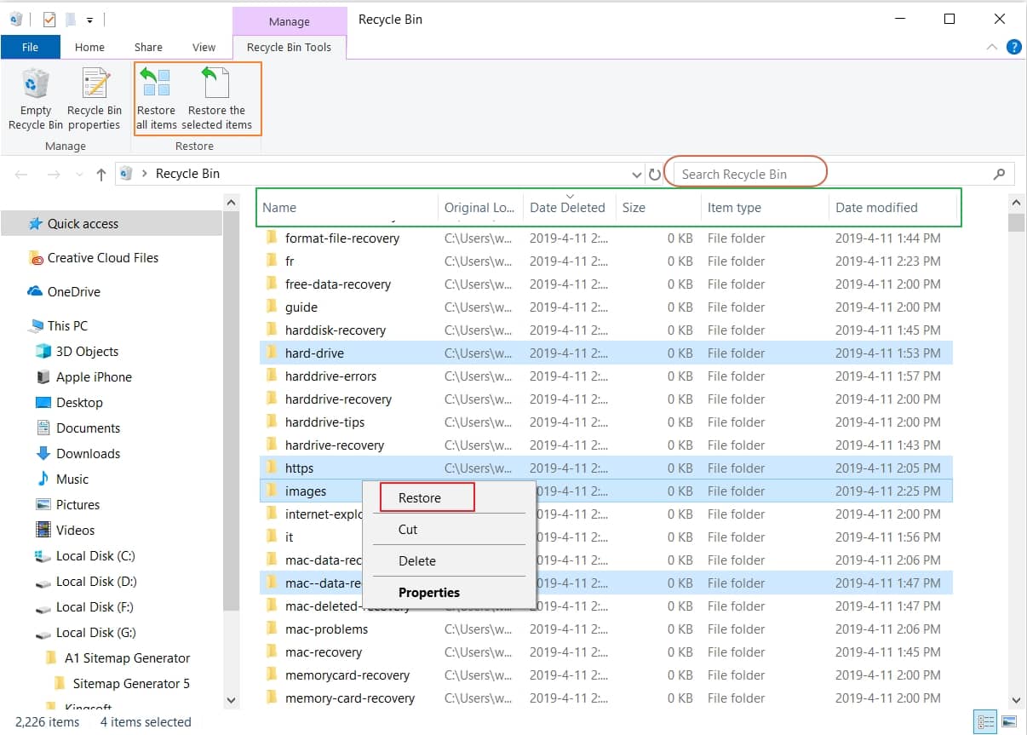This screenshot has height=735, width=1027.
Task: Open Recycle Bin properties
Action: tap(94, 100)
